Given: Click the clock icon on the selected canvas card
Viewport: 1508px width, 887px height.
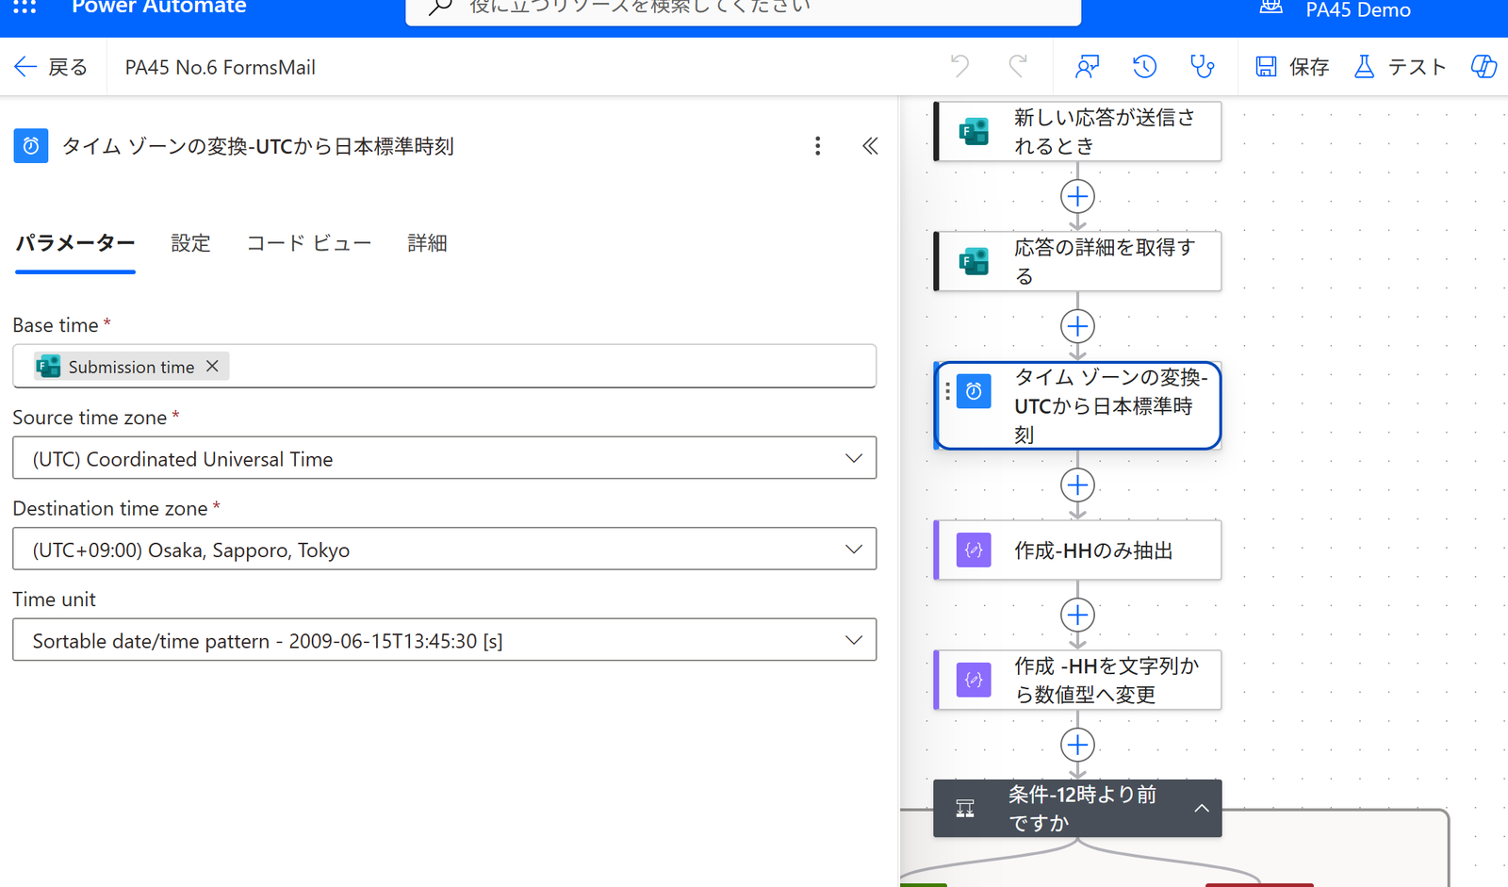Looking at the screenshot, I should click(x=974, y=391).
